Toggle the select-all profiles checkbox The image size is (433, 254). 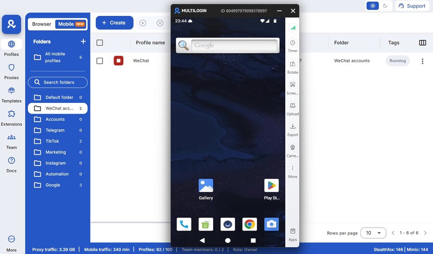click(100, 43)
